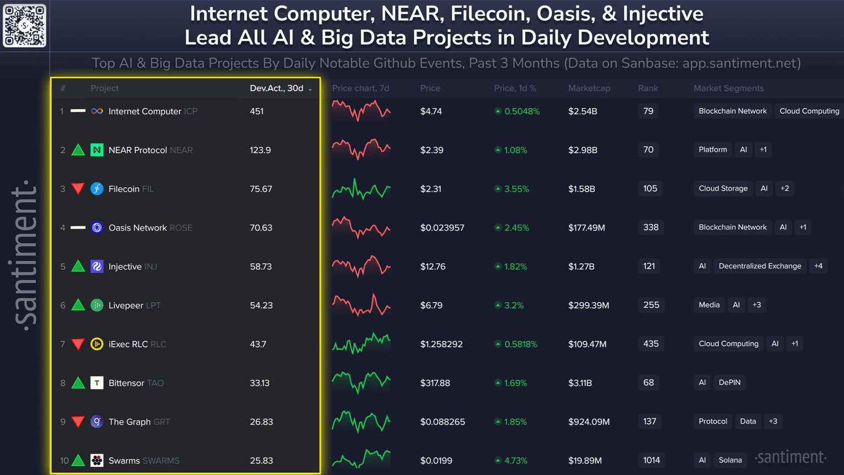Expand The Graph's +3 extra segments
Screen dimensions: 844x475
(773, 421)
